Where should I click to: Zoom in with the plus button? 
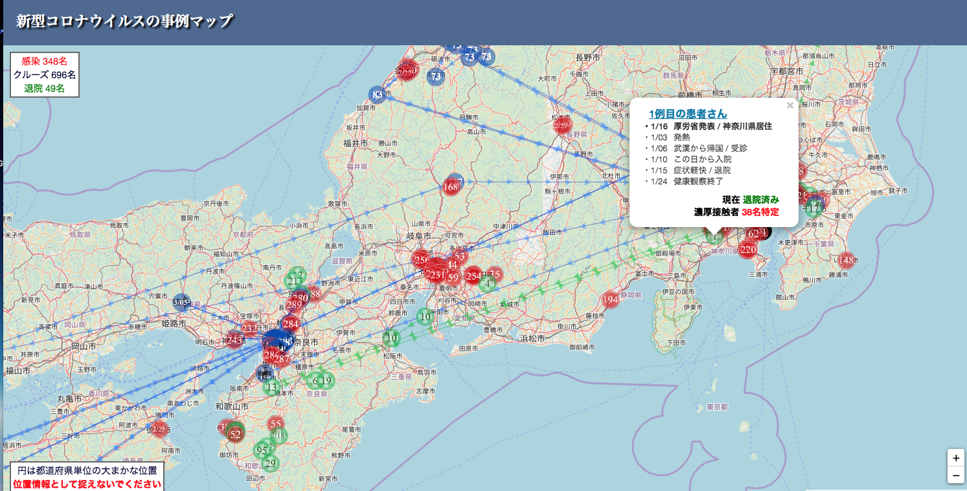(955, 457)
